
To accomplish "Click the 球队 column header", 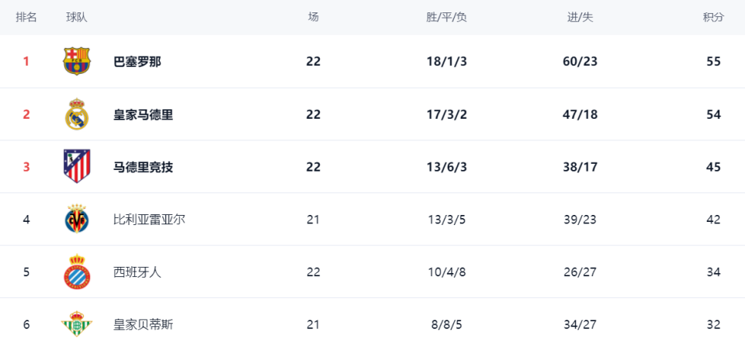I will pos(77,17).
